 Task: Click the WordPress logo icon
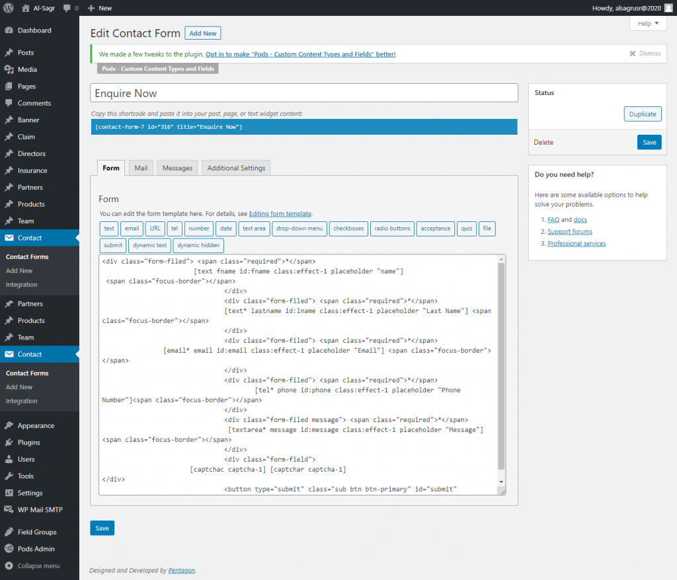pyautogui.click(x=8, y=8)
